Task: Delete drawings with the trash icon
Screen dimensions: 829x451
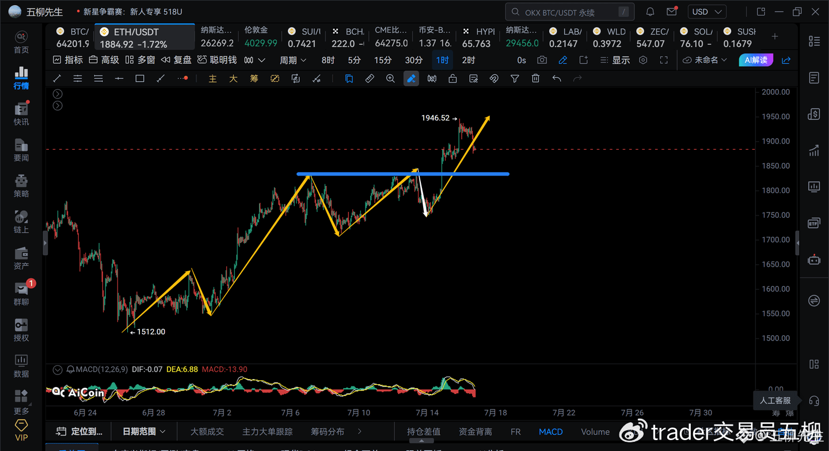Action: [x=535, y=79]
